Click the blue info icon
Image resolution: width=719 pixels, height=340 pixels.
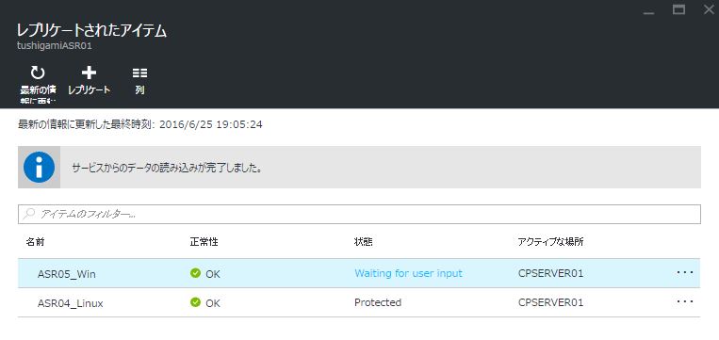pyautogui.click(x=39, y=168)
